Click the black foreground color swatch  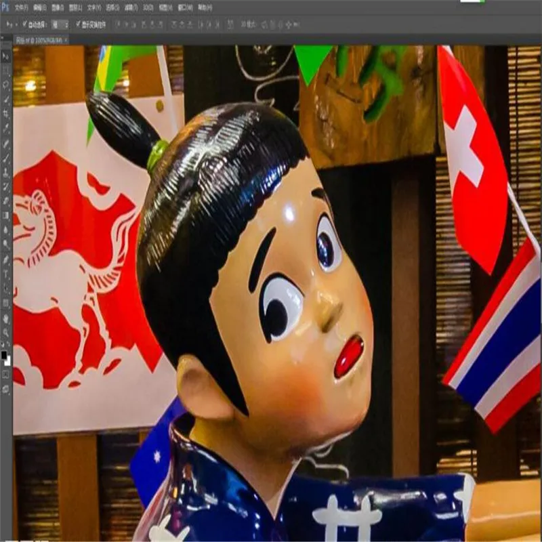(x=3, y=354)
